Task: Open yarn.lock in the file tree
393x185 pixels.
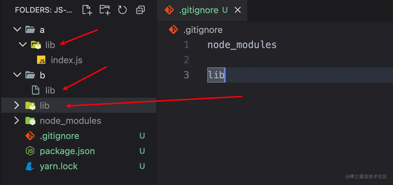Action: tap(59, 166)
